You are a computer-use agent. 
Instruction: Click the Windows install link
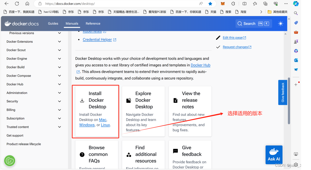(x=87, y=125)
